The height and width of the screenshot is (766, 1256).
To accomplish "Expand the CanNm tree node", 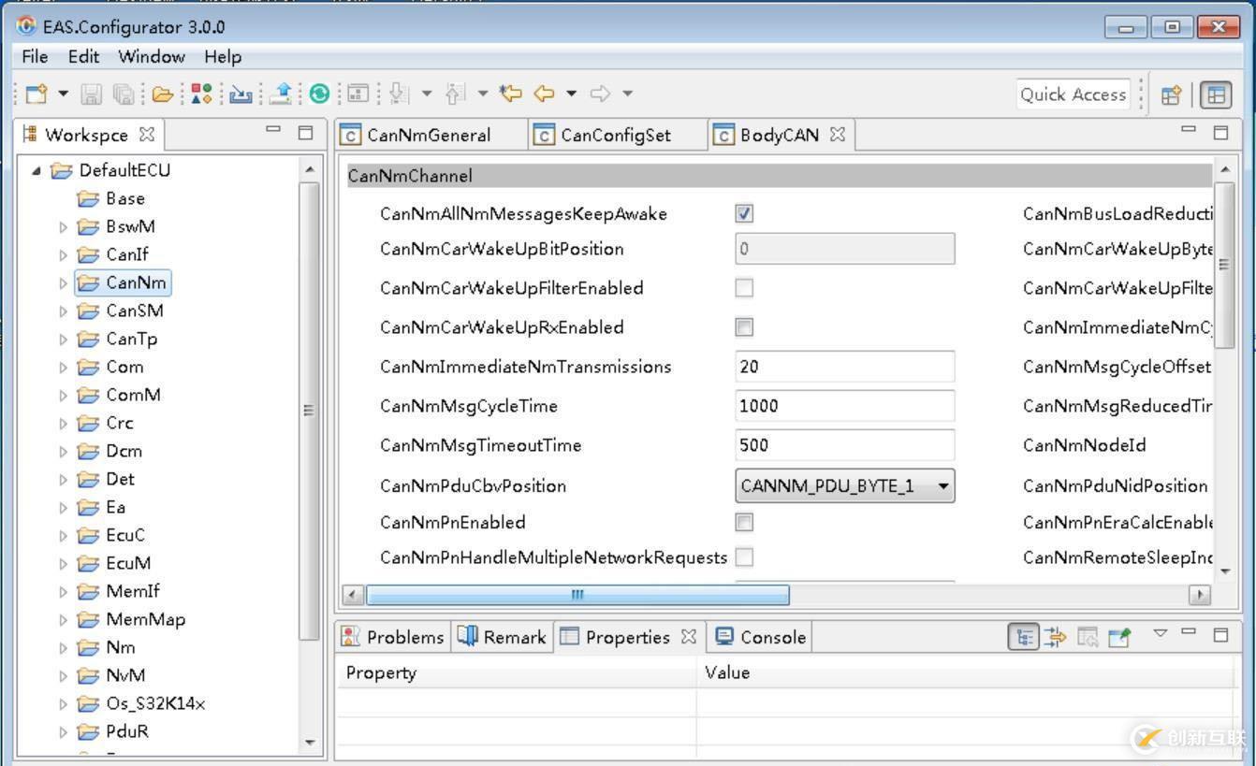I will [x=64, y=283].
